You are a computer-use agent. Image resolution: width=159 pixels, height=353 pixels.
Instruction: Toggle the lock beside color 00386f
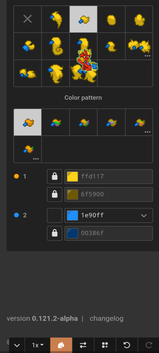(54, 233)
